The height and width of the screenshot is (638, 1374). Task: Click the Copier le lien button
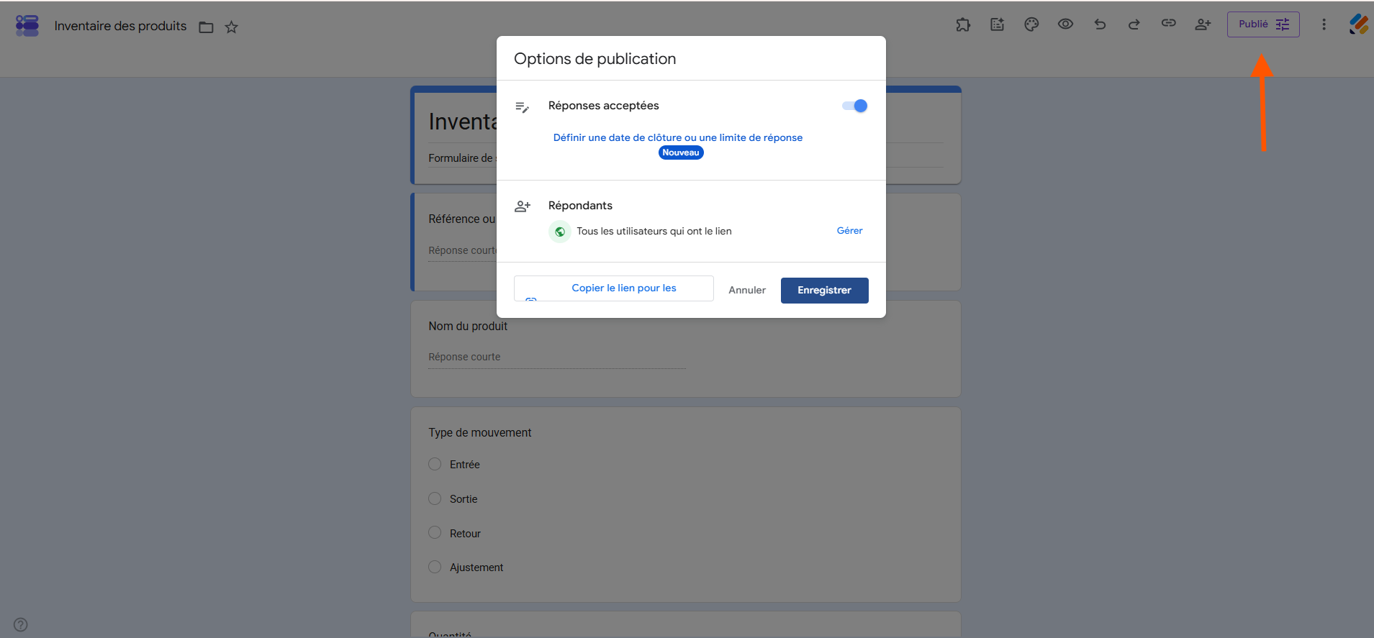pyautogui.click(x=614, y=288)
